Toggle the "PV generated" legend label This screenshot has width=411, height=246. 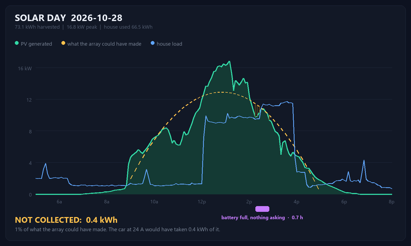tap(36, 44)
